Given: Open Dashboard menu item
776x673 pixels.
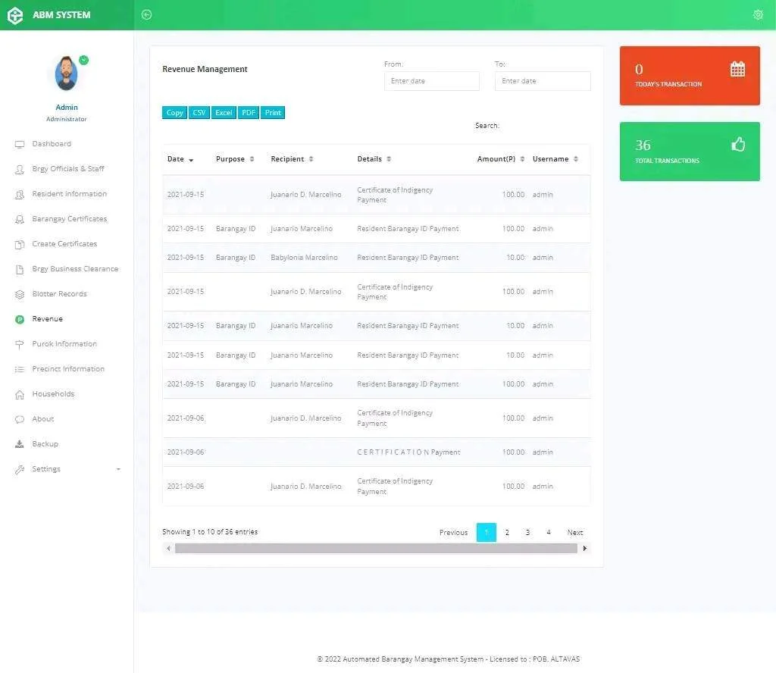Looking at the screenshot, I should [x=52, y=143].
